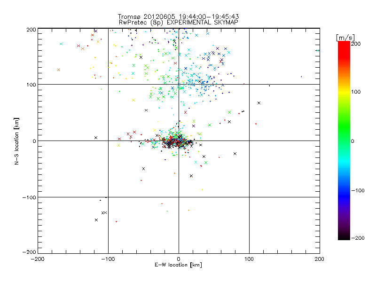
Task: Click the 100 tick label on E-W axis
Action: click(x=249, y=259)
